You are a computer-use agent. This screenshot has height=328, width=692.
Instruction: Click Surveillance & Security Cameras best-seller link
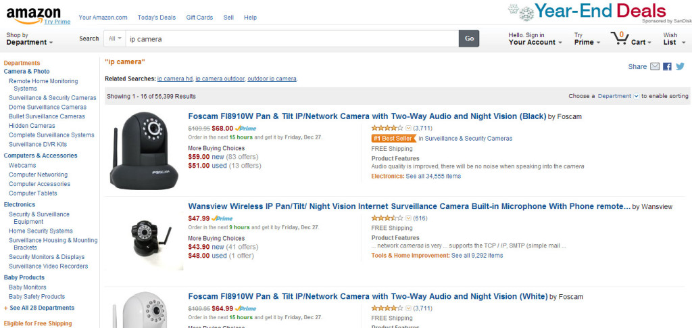click(469, 139)
